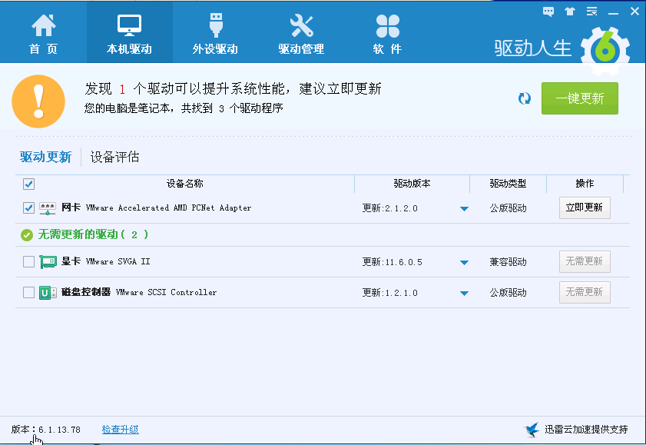Click the VMware SVGA II device name
The width and height of the screenshot is (646, 445).
coord(118,261)
